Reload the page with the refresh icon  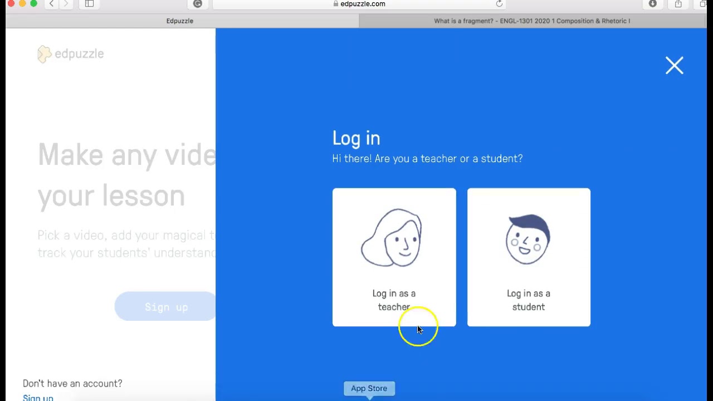[499, 4]
